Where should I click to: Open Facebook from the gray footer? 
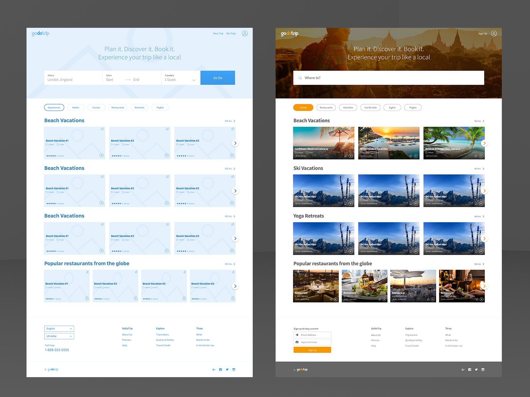click(x=470, y=370)
